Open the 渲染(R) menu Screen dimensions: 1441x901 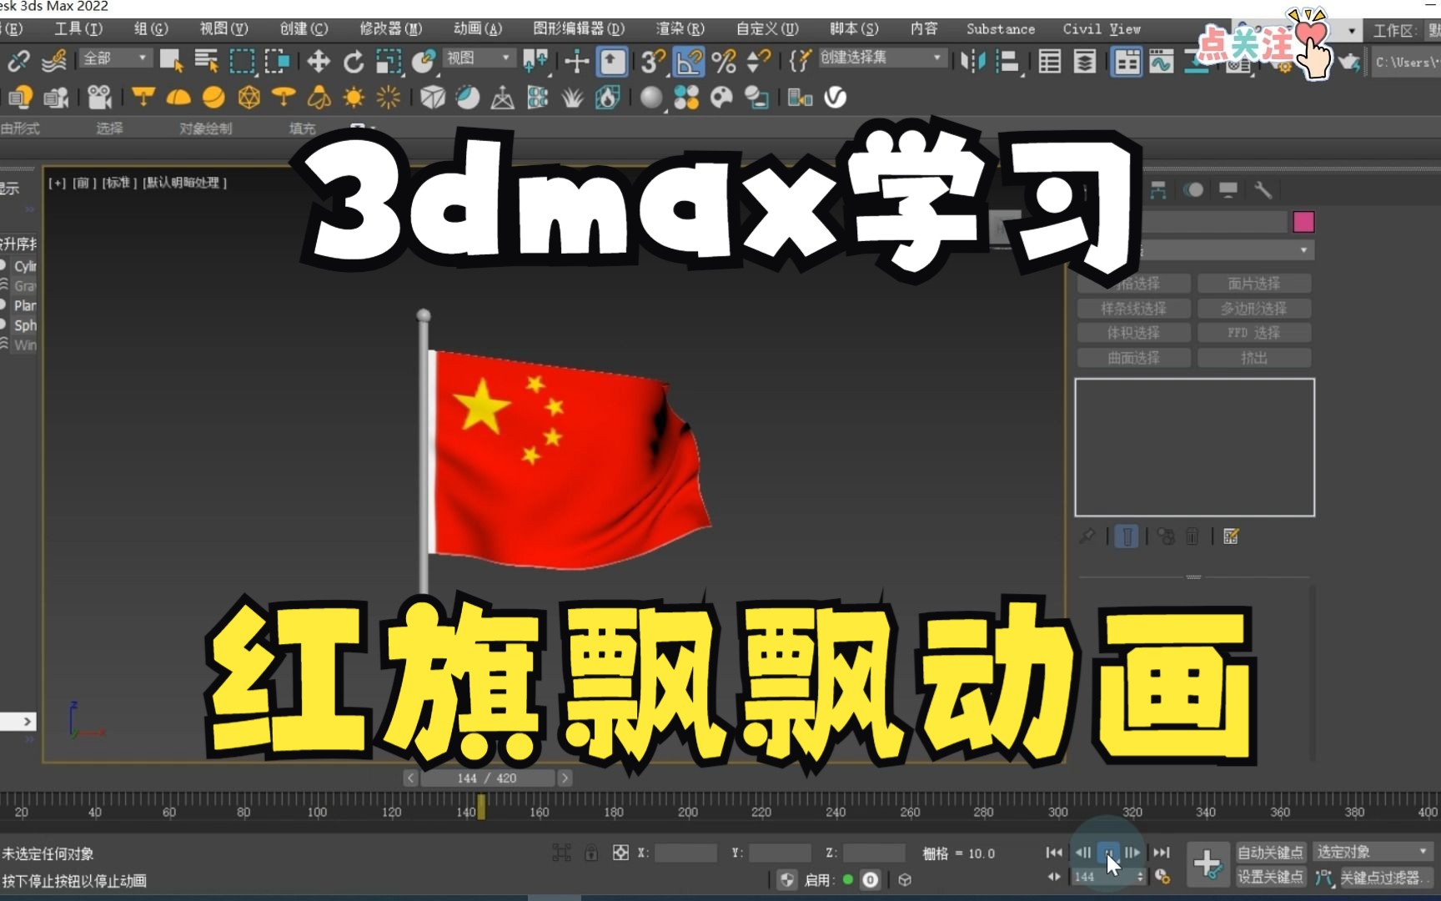click(680, 28)
